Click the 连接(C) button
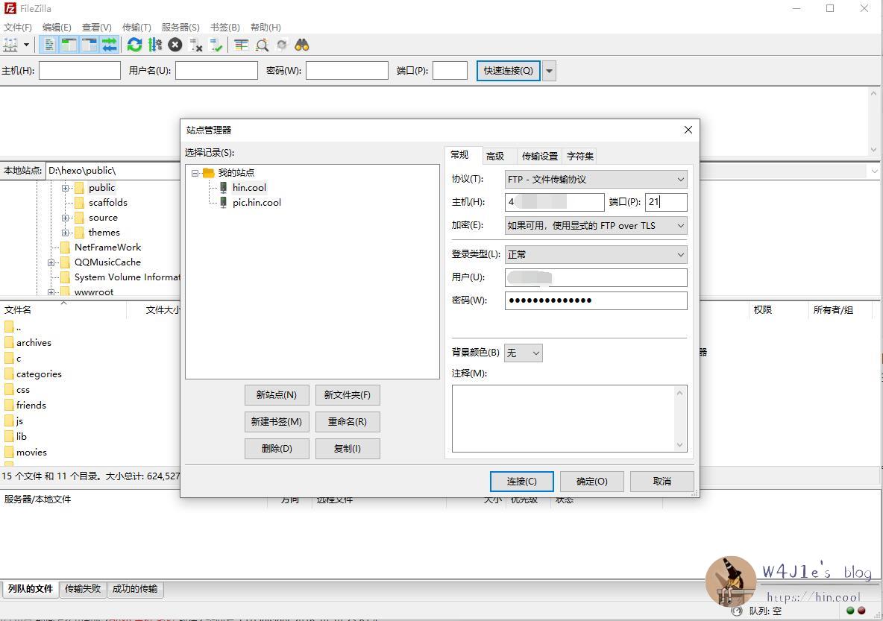The image size is (883, 621). 521,482
